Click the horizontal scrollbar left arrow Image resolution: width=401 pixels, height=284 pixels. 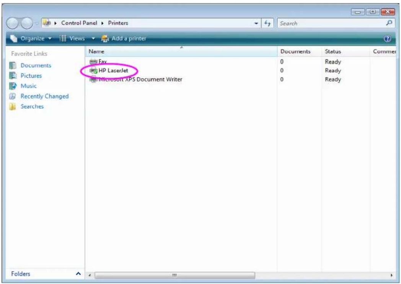pos(90,275)
